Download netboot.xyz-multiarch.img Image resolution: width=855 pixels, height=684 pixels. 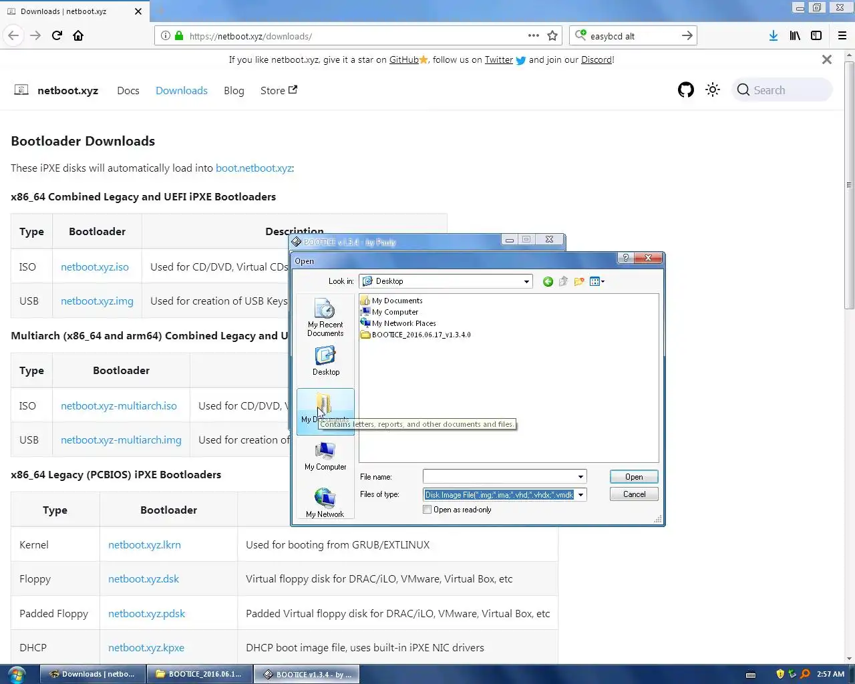tap(121, 440)
